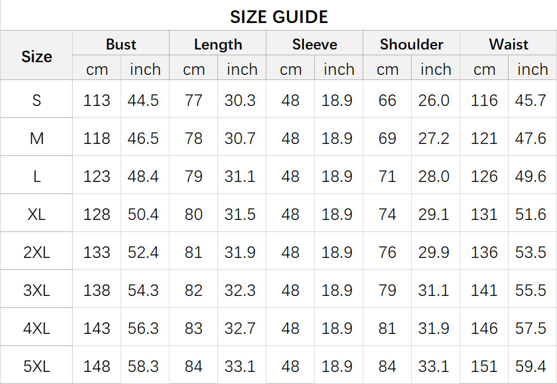This screenshot has height=384, width=557.
Task: Select the Size column header
Action: pyautogui.click(x=36, y=57)
